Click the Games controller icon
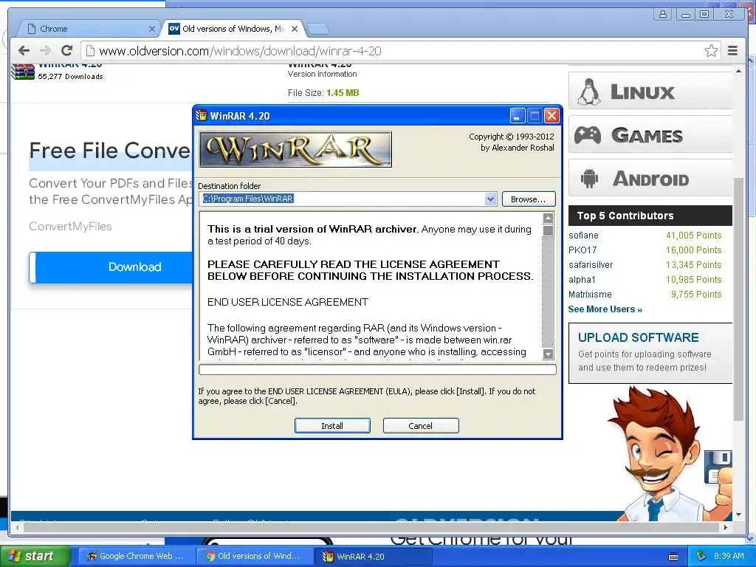 pyautogui.click(x=588, y=135)
